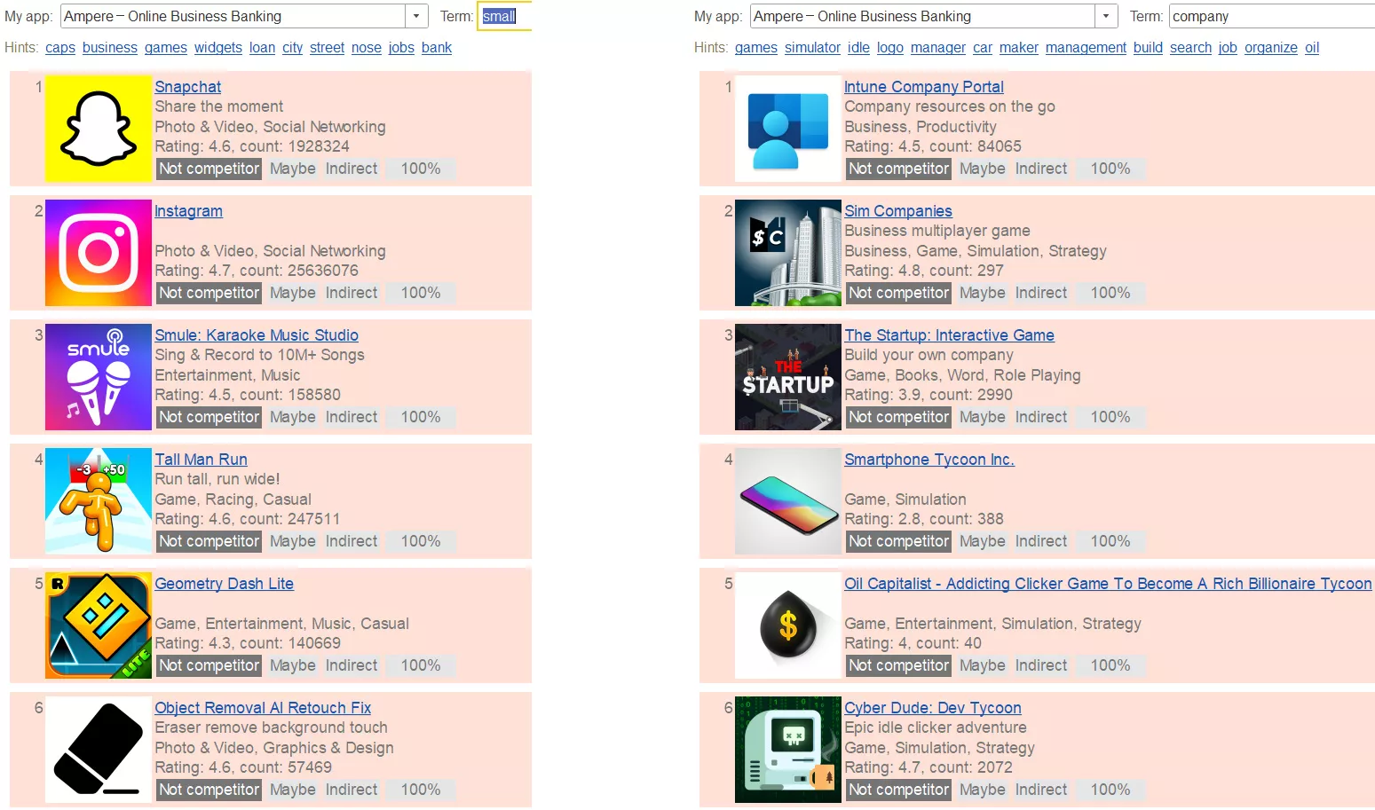This screenshot has height=810, width=1375.
Task: Open the left My app dropdown arrow
Action: point(417,16)
